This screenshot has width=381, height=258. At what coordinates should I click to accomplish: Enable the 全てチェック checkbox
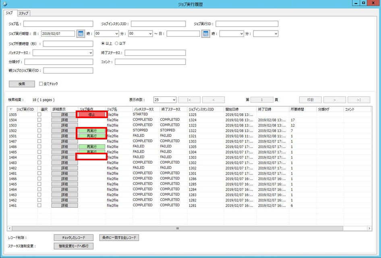[41, 84]
